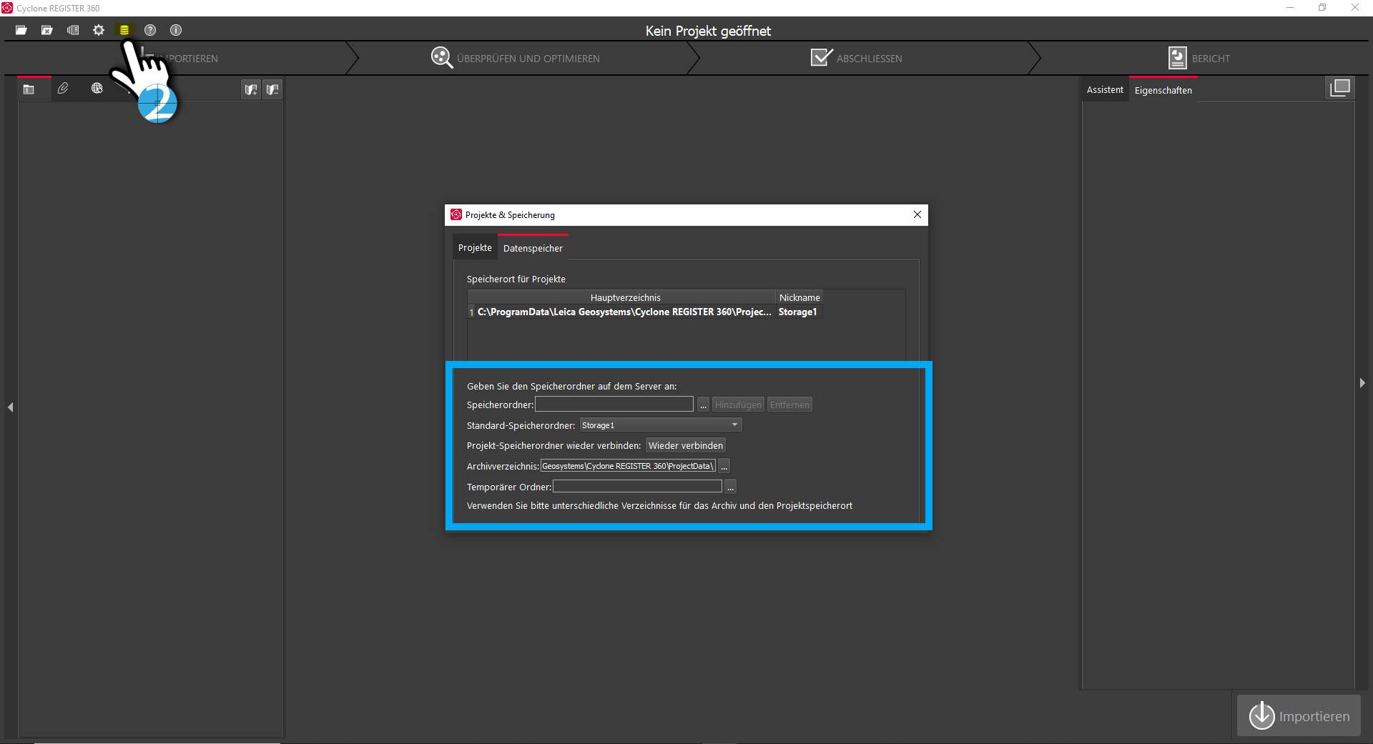The width and height of the screenshot is (1373, 744).
Task: Click the remove sitemap icon
Action: click(x=272, y=89)
